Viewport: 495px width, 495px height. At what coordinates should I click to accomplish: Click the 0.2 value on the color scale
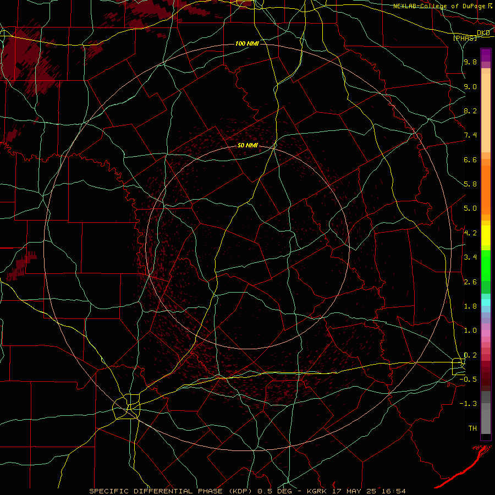click(470, 355)
